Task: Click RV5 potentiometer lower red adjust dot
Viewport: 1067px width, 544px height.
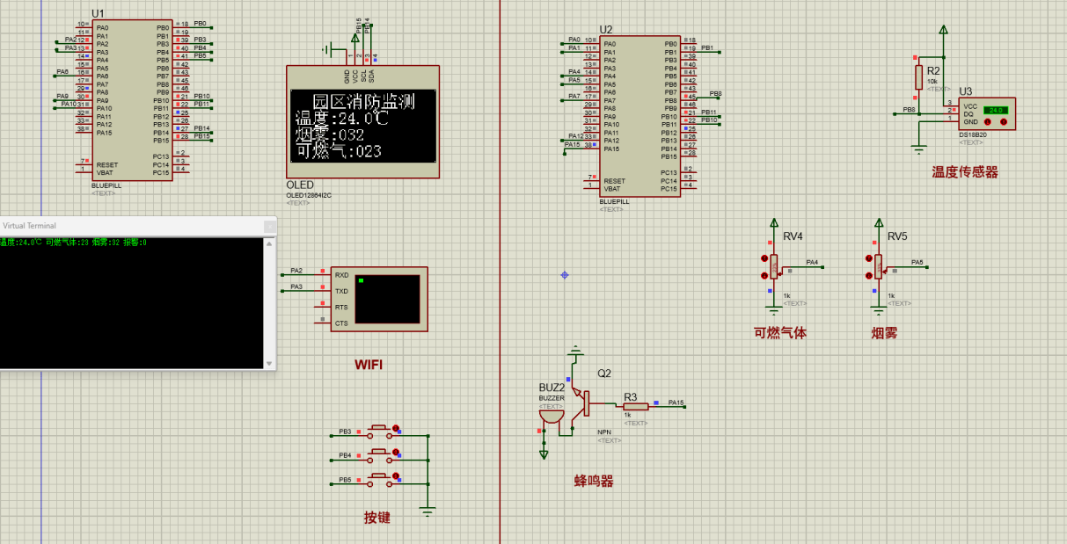Action: (867, 275)
